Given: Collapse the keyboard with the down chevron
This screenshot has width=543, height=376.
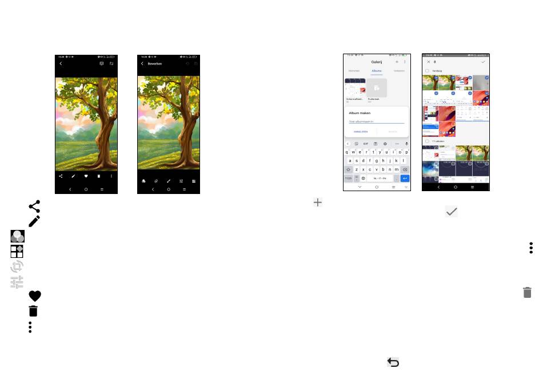Looking at the screenshot, I should [360, 187].
